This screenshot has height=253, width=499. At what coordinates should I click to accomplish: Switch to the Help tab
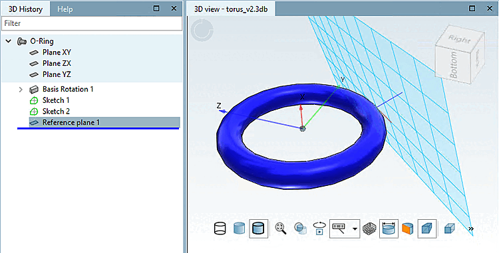pos(65,9)
